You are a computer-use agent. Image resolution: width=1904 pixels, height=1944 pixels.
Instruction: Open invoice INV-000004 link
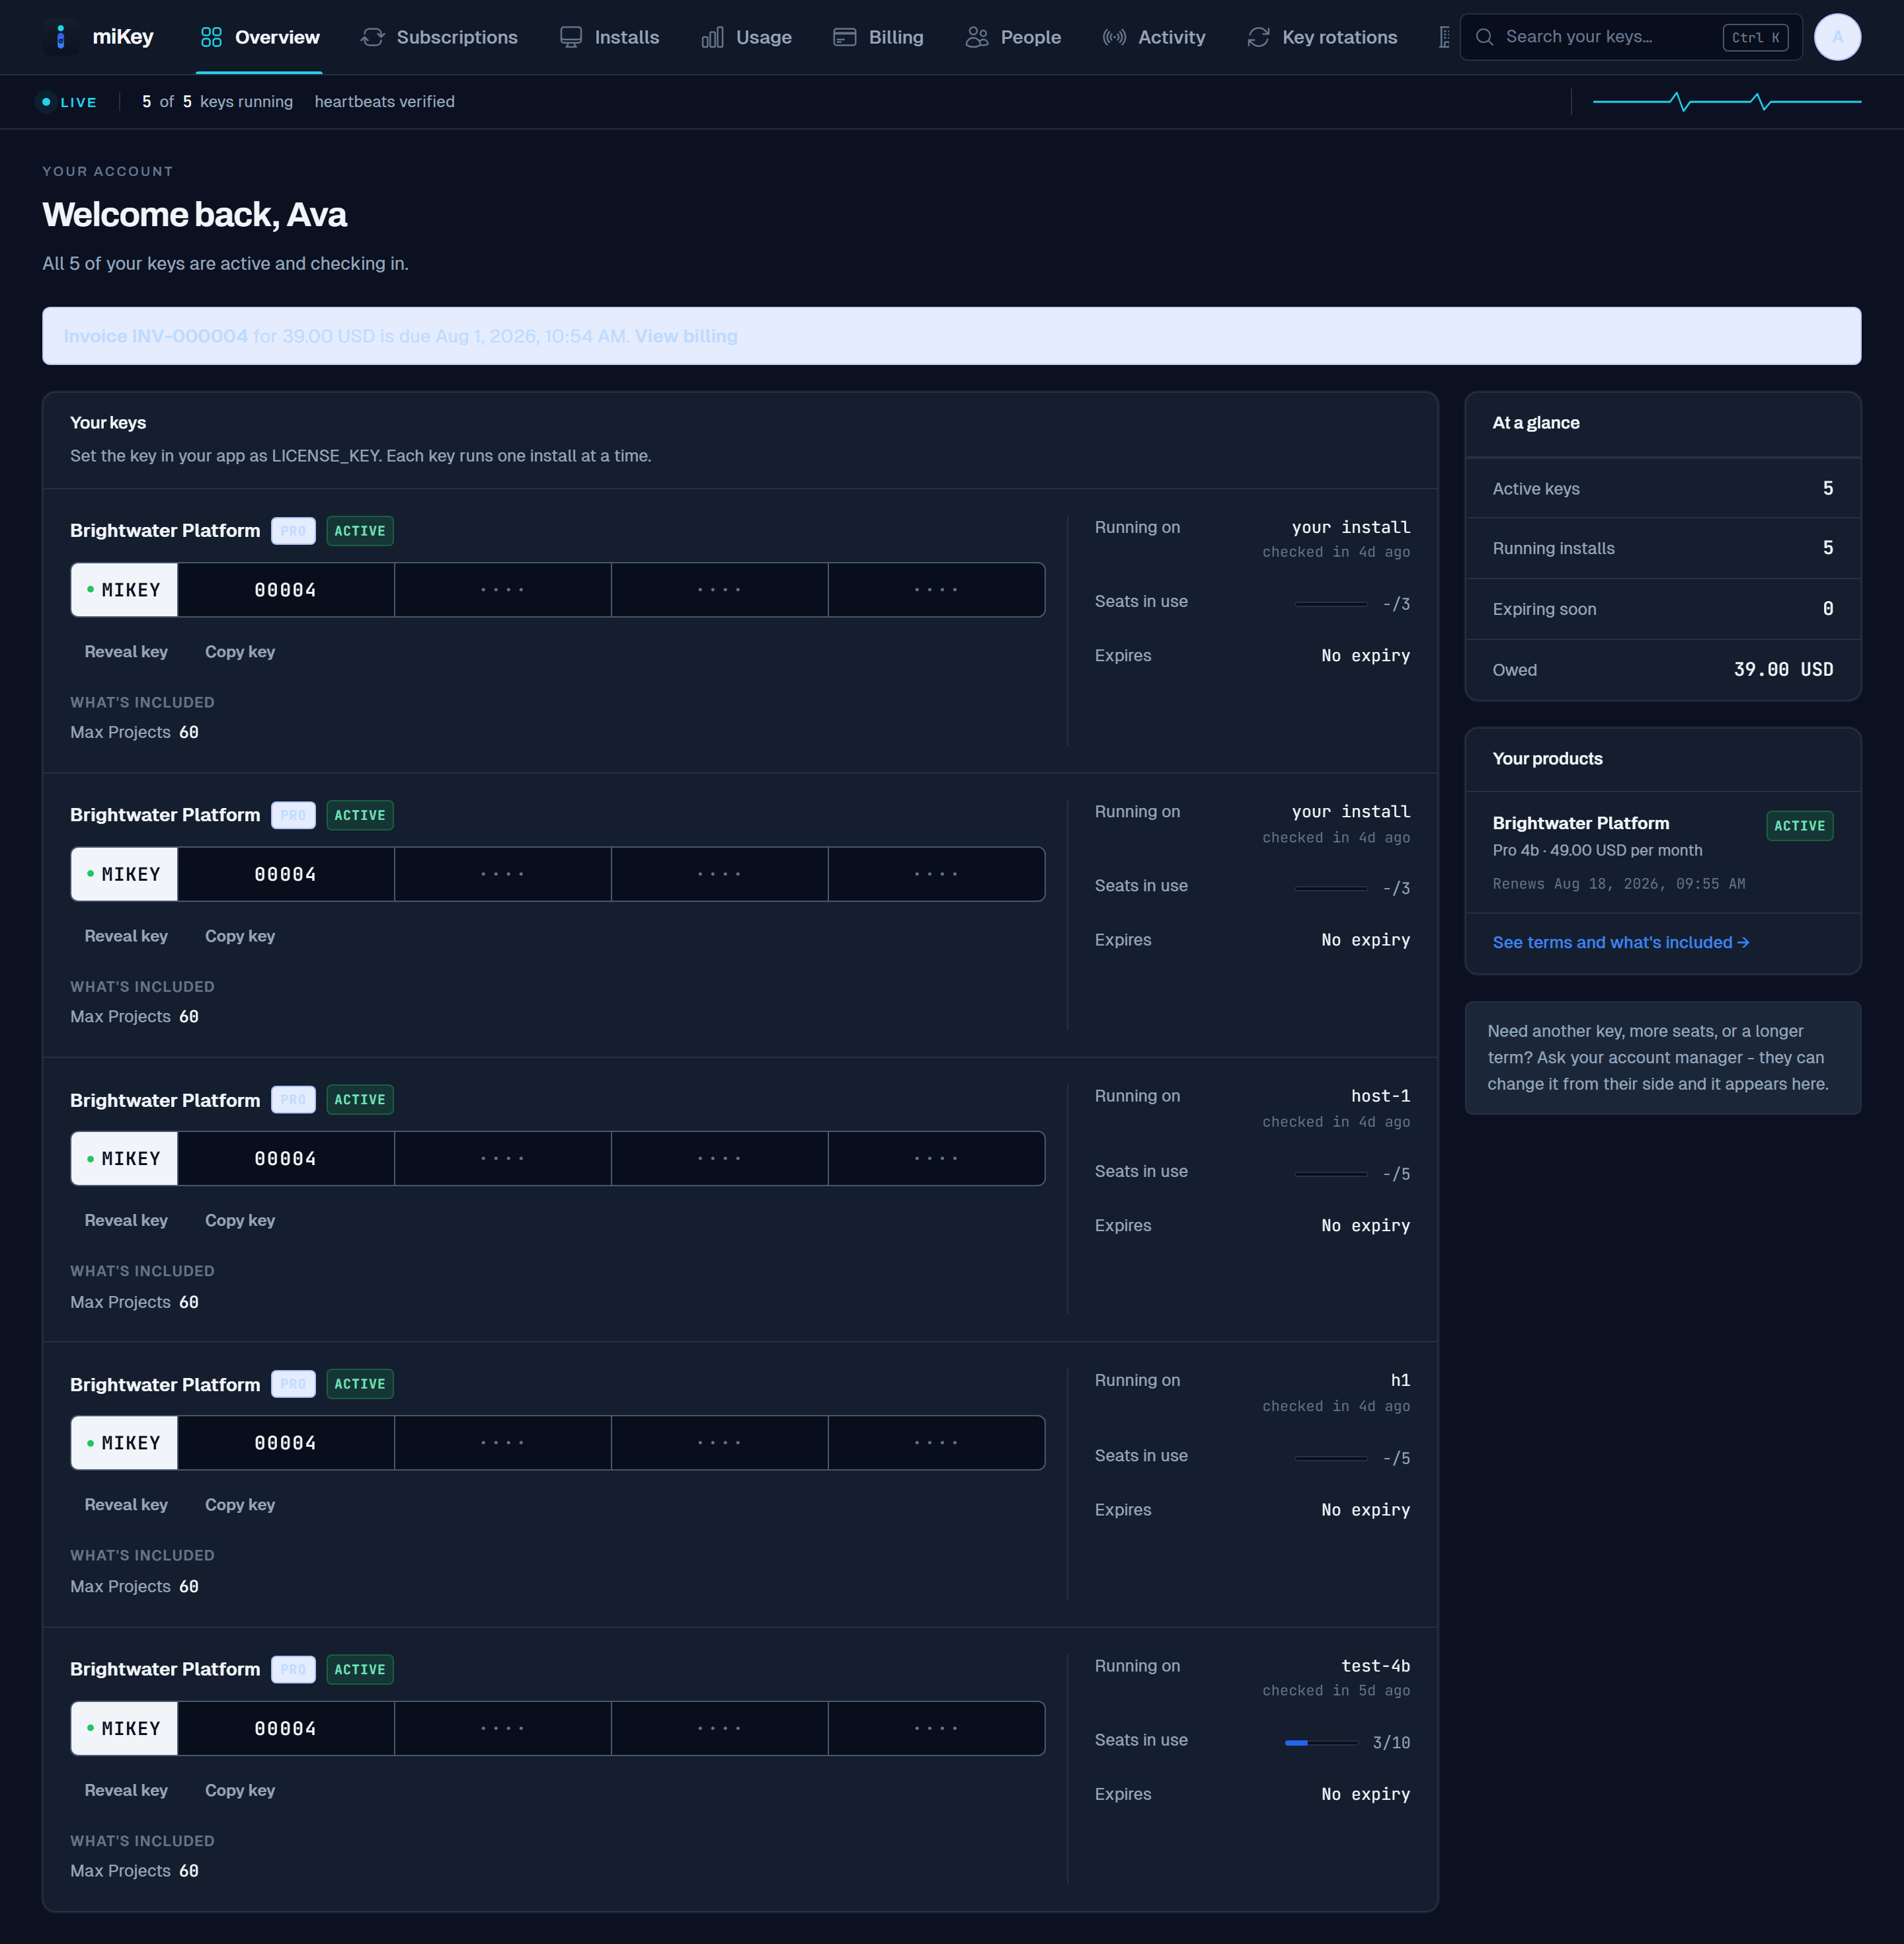156,336
